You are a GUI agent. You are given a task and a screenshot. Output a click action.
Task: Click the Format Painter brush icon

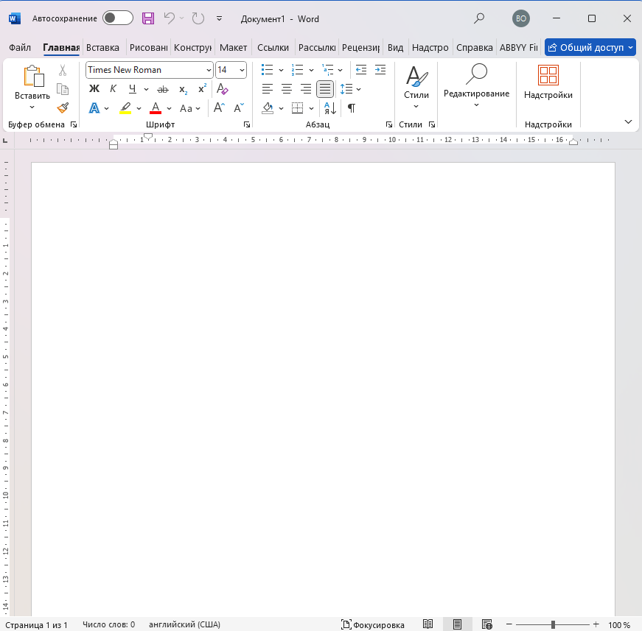tap(63, 107)
